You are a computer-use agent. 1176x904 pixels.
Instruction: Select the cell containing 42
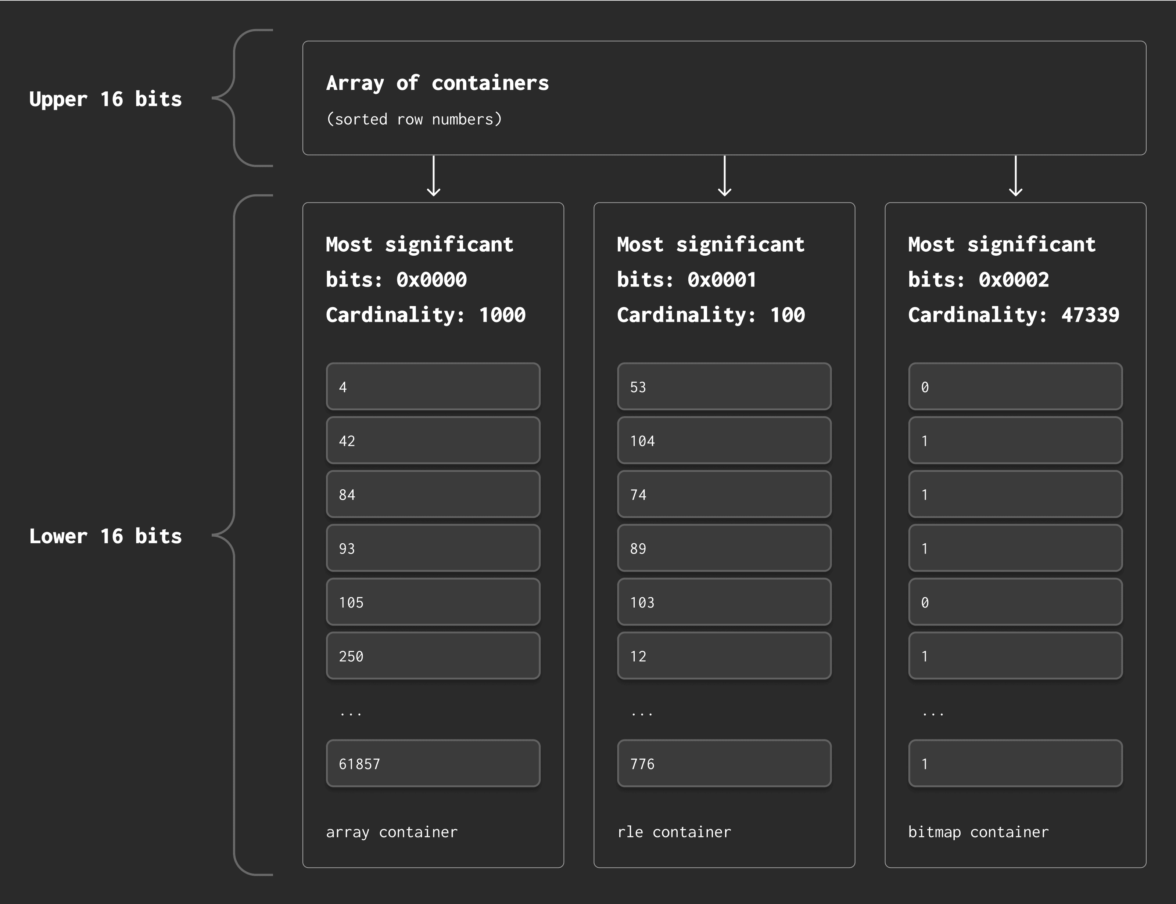pos(433,440)
